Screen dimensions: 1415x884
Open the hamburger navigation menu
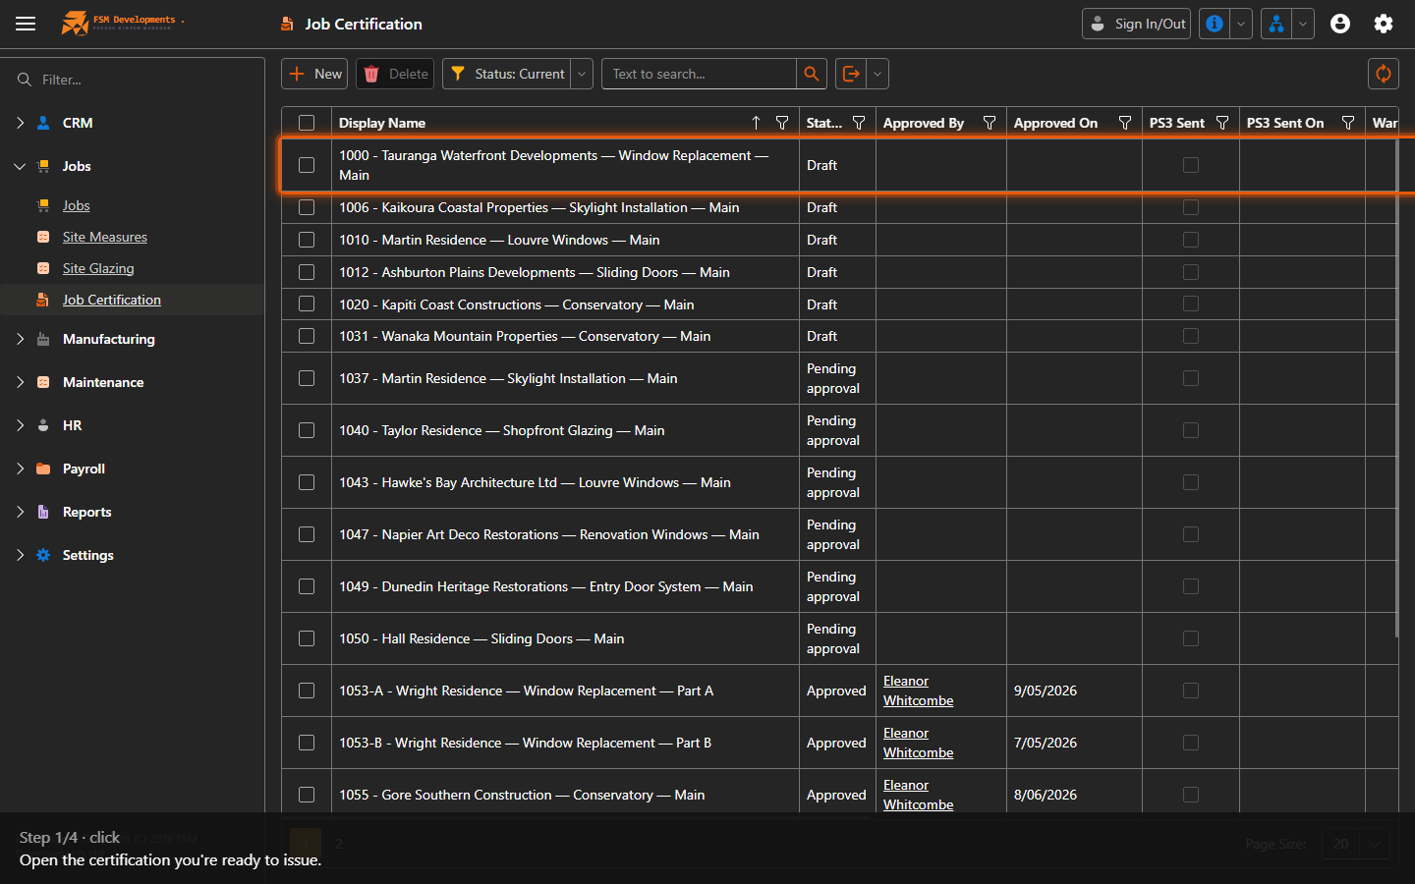point(26,24)
